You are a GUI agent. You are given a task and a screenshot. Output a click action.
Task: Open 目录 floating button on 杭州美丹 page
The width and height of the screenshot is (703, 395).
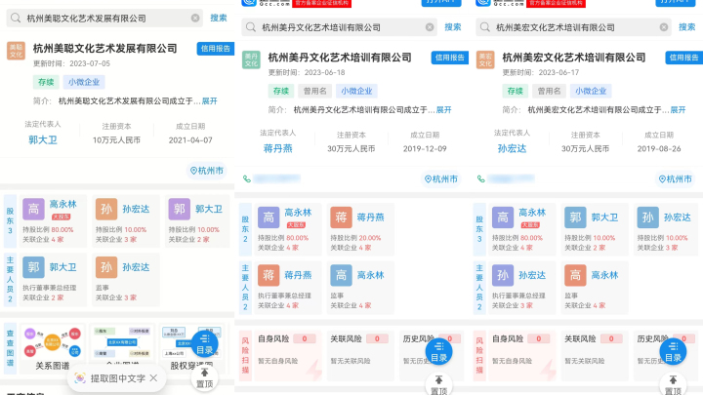(x=439, y=352)
